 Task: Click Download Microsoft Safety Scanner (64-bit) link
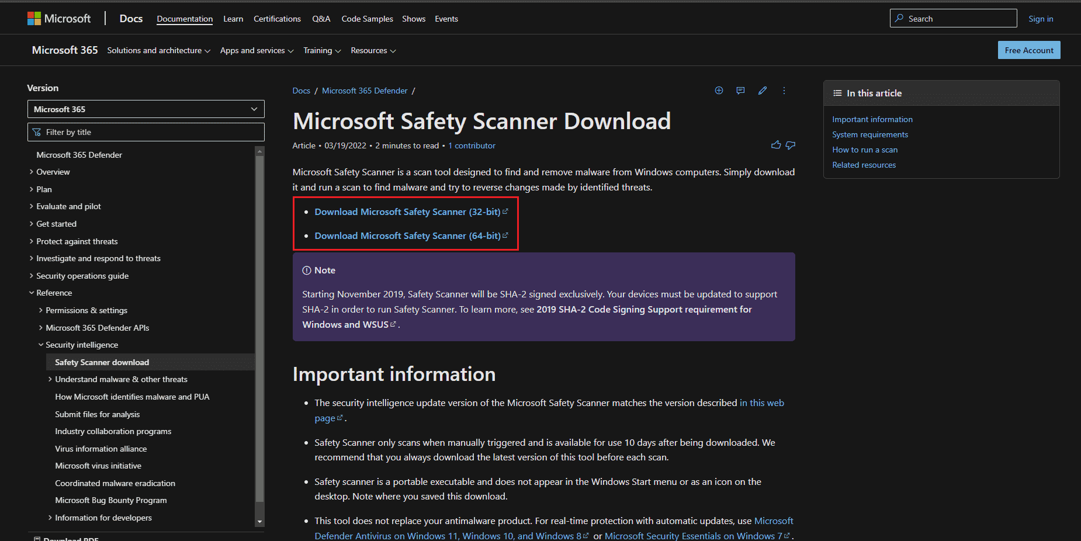[407, 236]
